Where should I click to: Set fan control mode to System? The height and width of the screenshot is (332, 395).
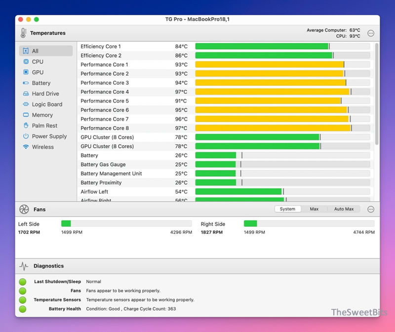point(287,209)
